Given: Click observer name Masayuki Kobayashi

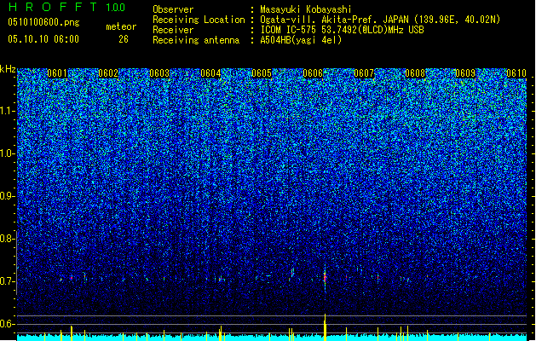Looking at the screenshot, I should [x=306, y=9].
